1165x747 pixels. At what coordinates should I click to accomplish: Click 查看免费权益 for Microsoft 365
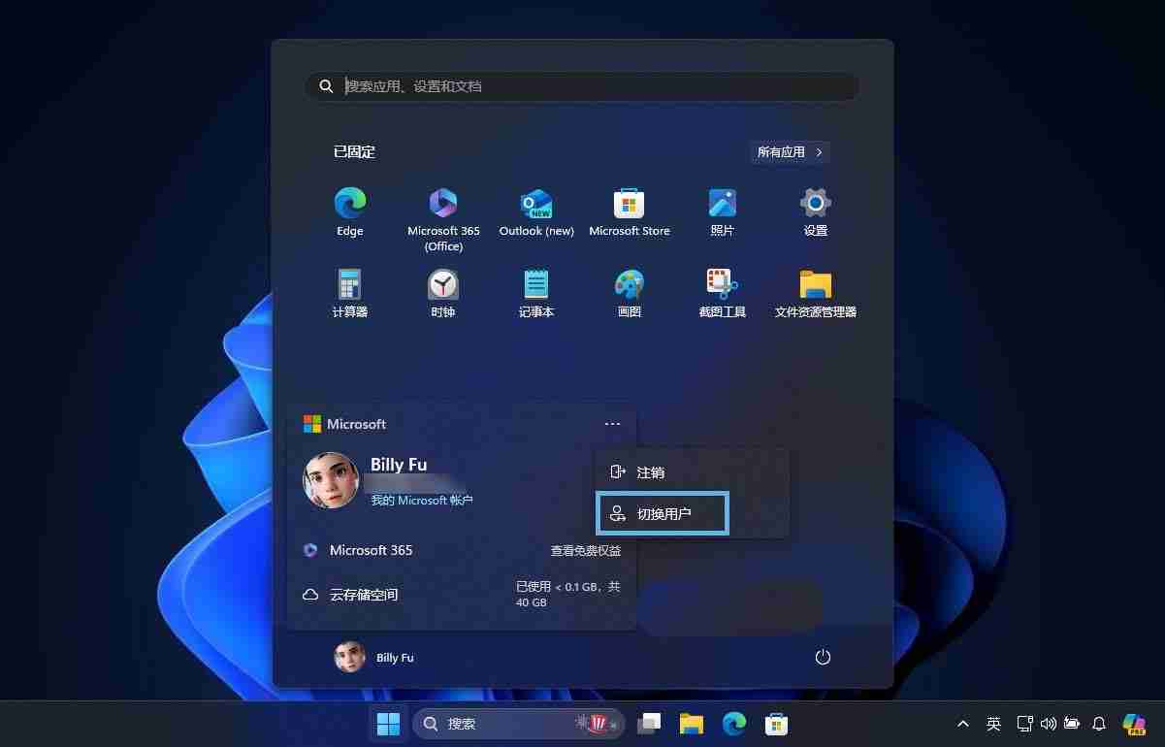[x=585, y=550]
